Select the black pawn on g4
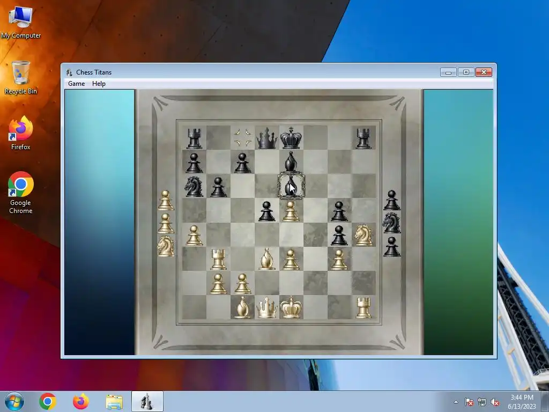The height and width of the screenshot is (412, 549). pyautogui.click(x=339, y=235)
